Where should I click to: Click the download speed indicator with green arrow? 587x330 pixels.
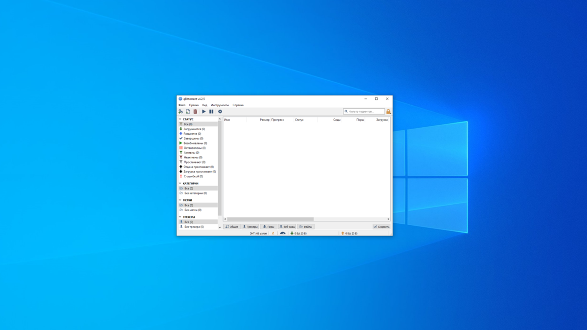[x=298, y=234]
